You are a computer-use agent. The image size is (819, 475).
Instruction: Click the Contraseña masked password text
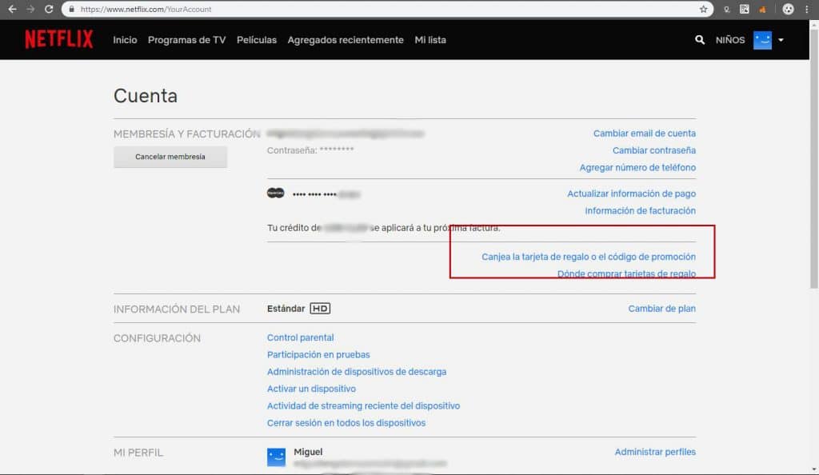pyautogui.click(x=310, y=150)
